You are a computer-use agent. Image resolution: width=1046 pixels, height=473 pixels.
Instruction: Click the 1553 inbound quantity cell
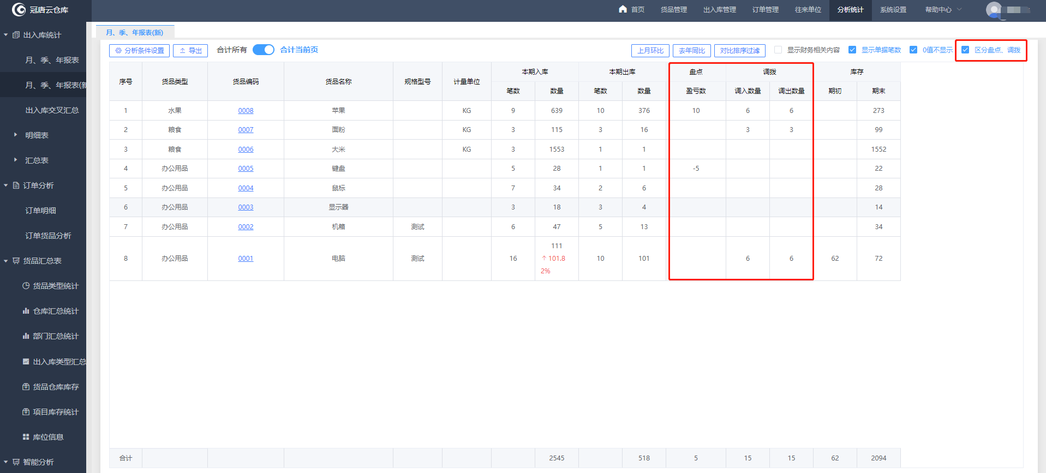[557, 149]
